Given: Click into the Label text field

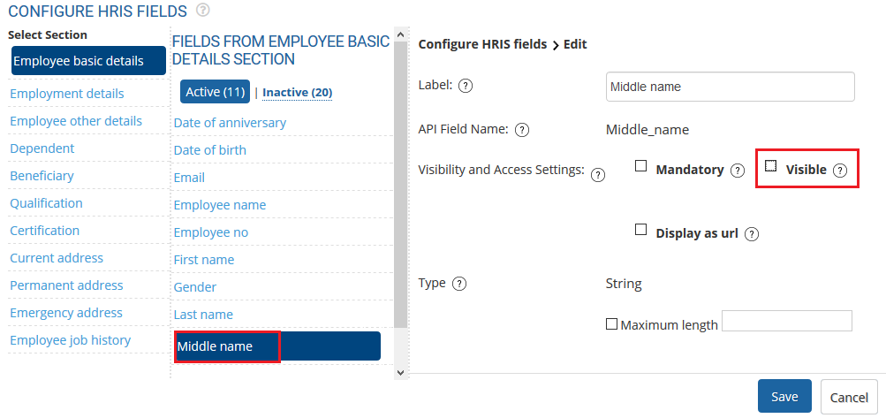Looking at the screenshot, I should [730, 87].
